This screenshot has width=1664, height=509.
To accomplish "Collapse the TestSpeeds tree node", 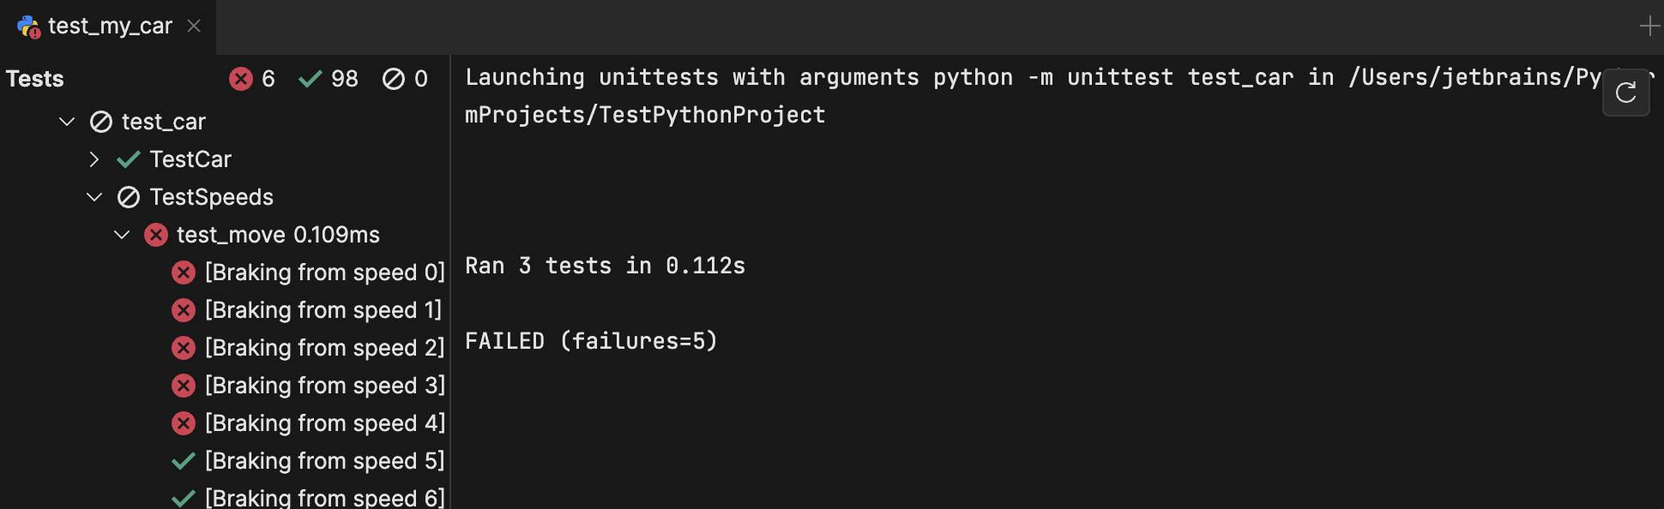I will click(x=94, y=197).
